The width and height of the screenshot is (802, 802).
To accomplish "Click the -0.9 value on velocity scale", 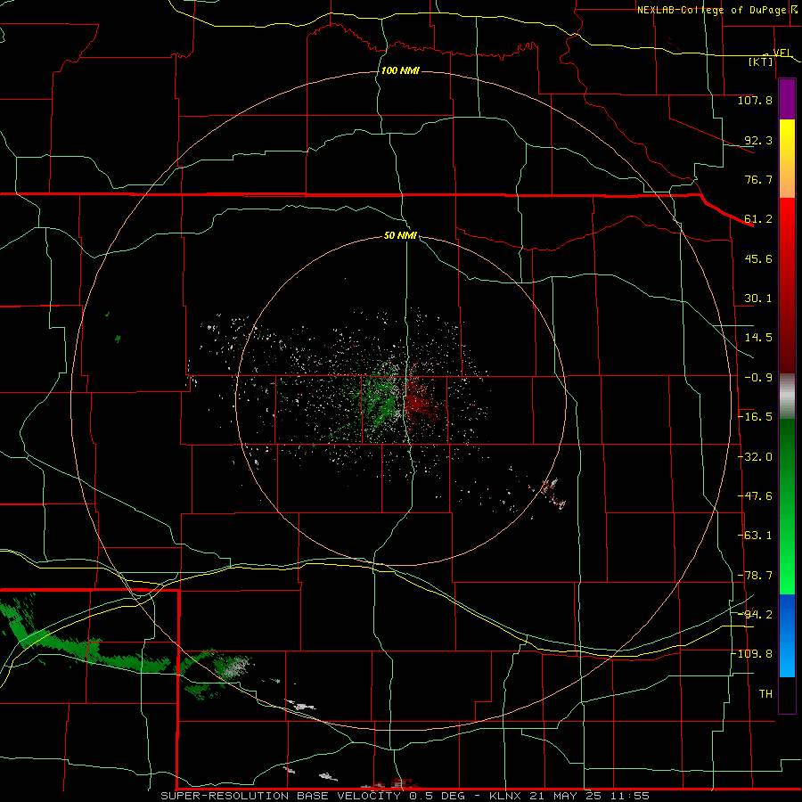I will (x=758, y=378).
